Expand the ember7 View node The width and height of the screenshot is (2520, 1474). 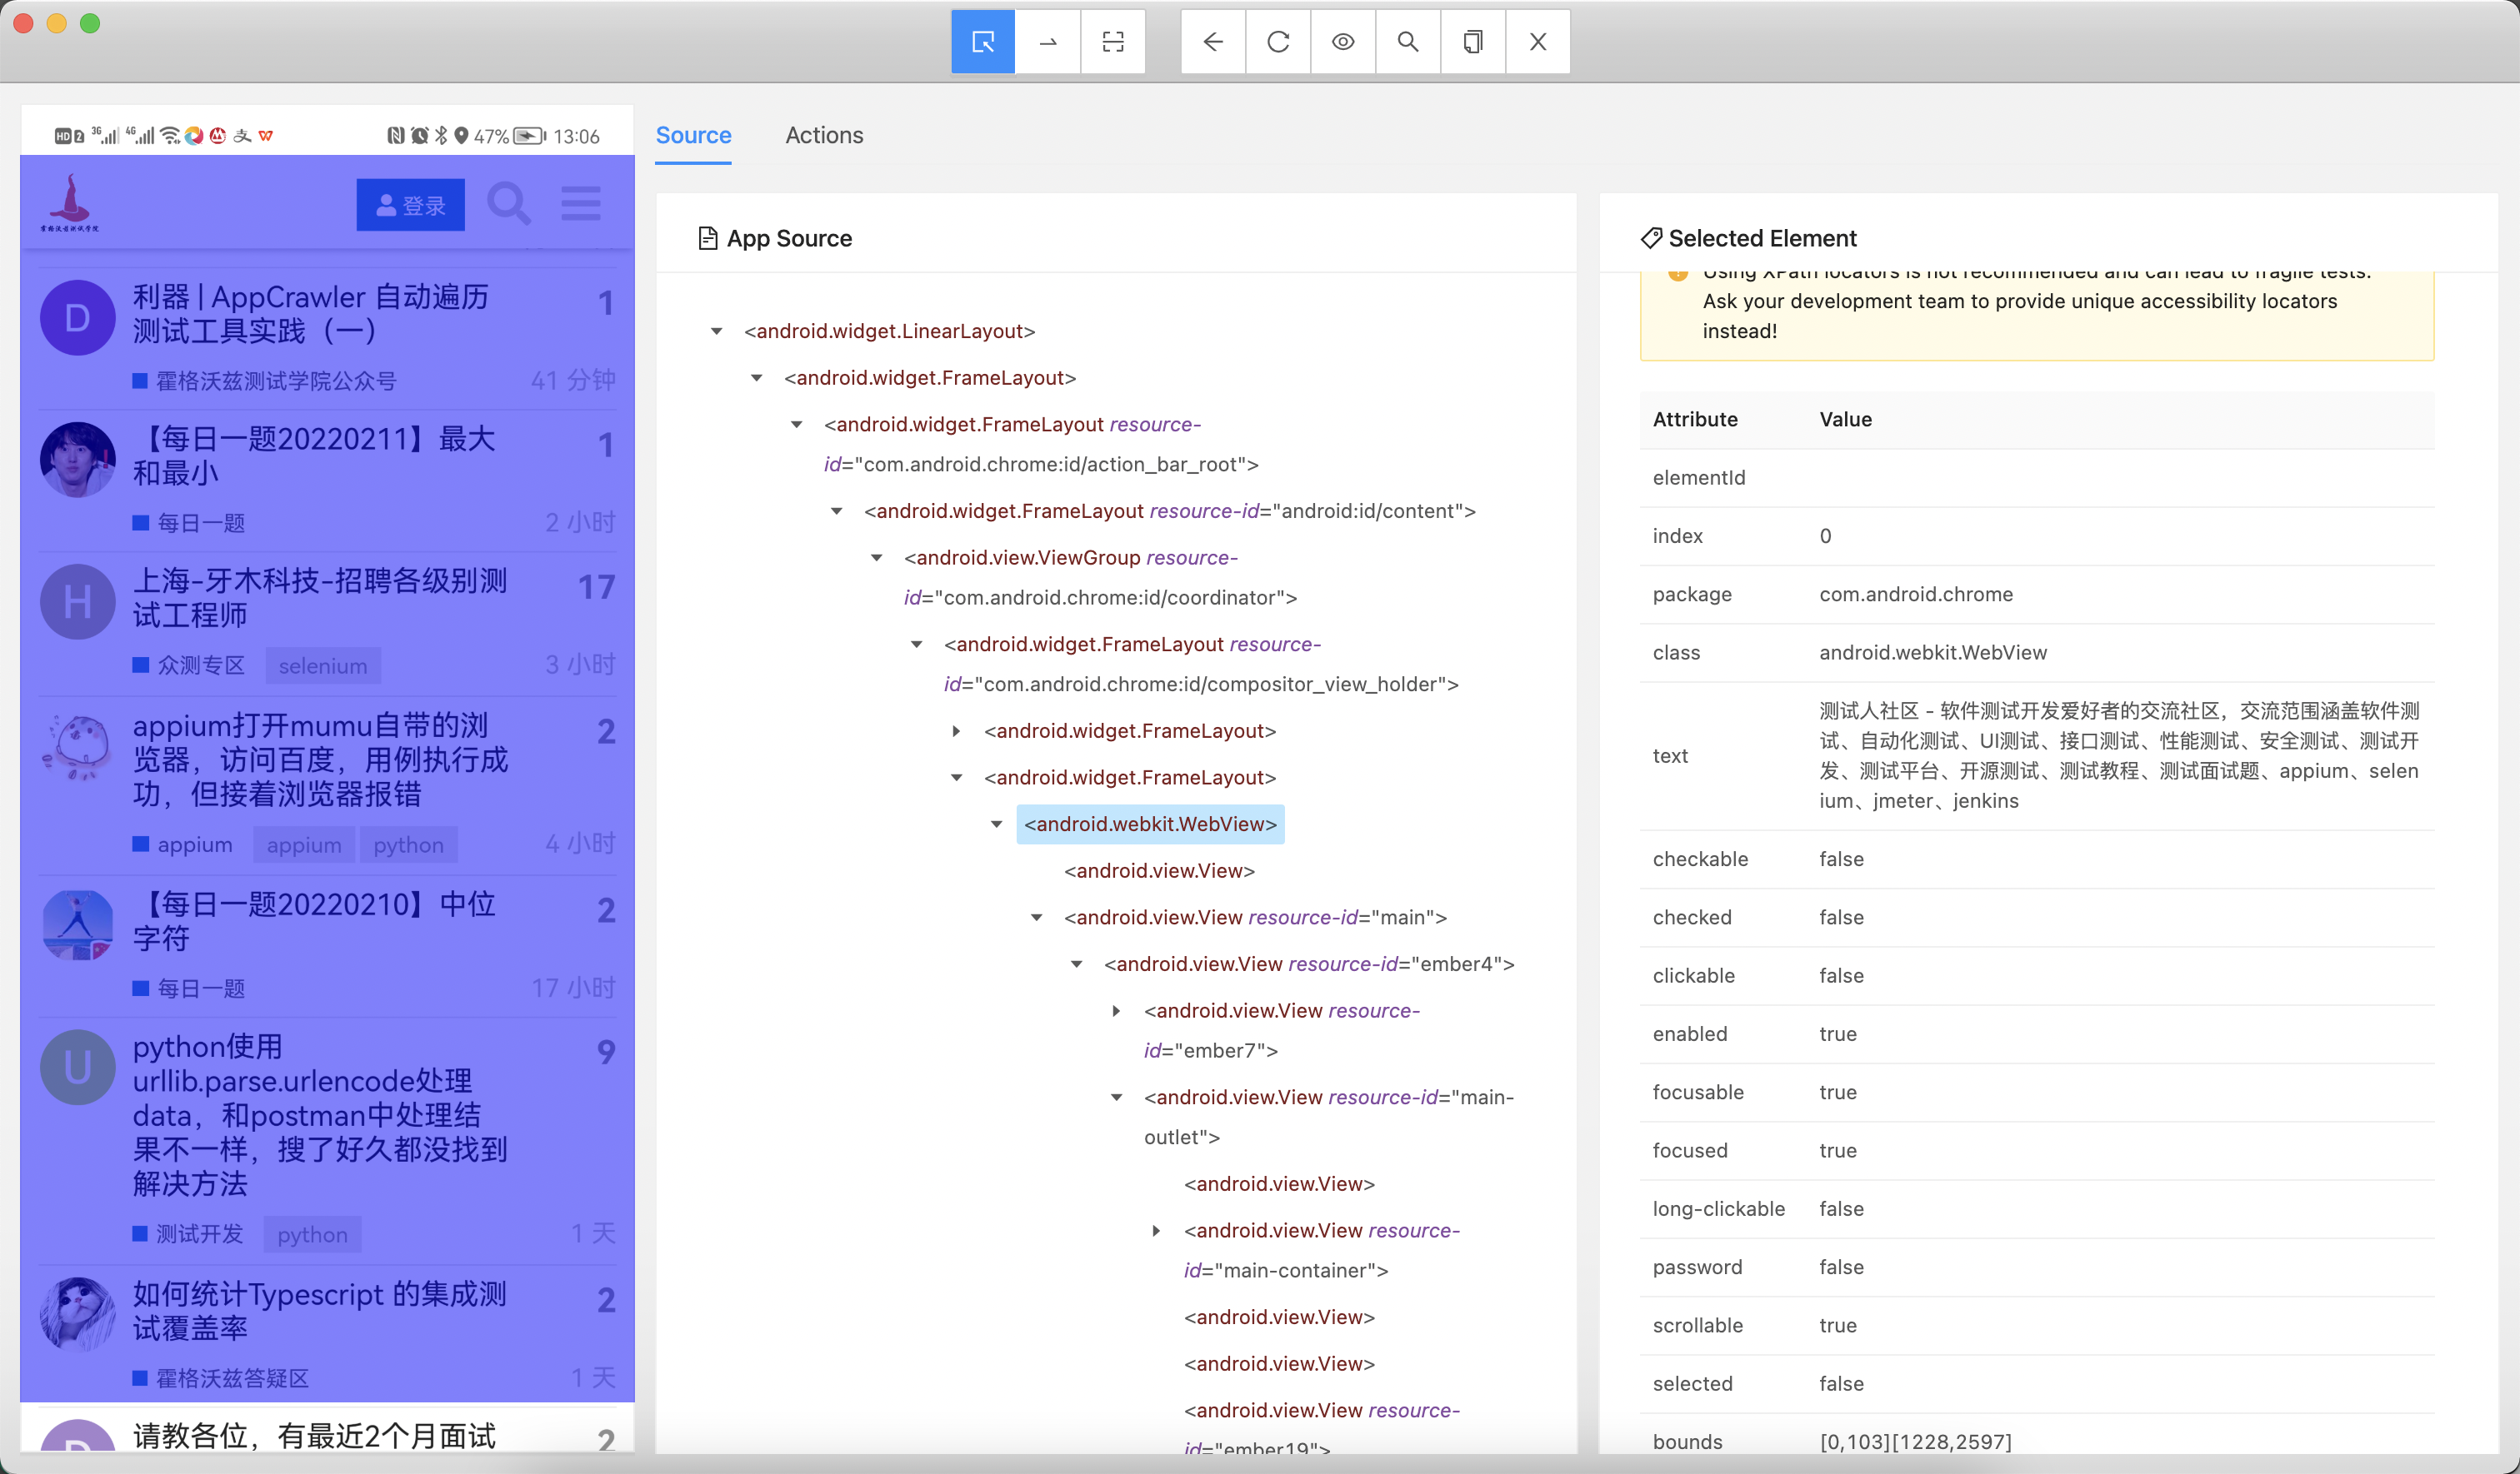click(1116, 1011)
